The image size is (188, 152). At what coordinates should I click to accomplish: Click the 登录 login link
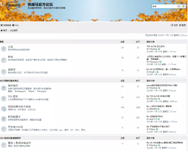[x=183, y=25]
